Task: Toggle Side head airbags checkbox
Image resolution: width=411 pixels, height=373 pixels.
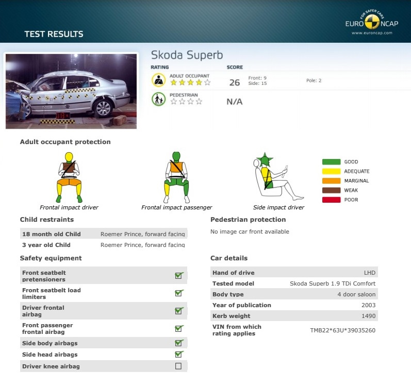Action: click(179, 354)
